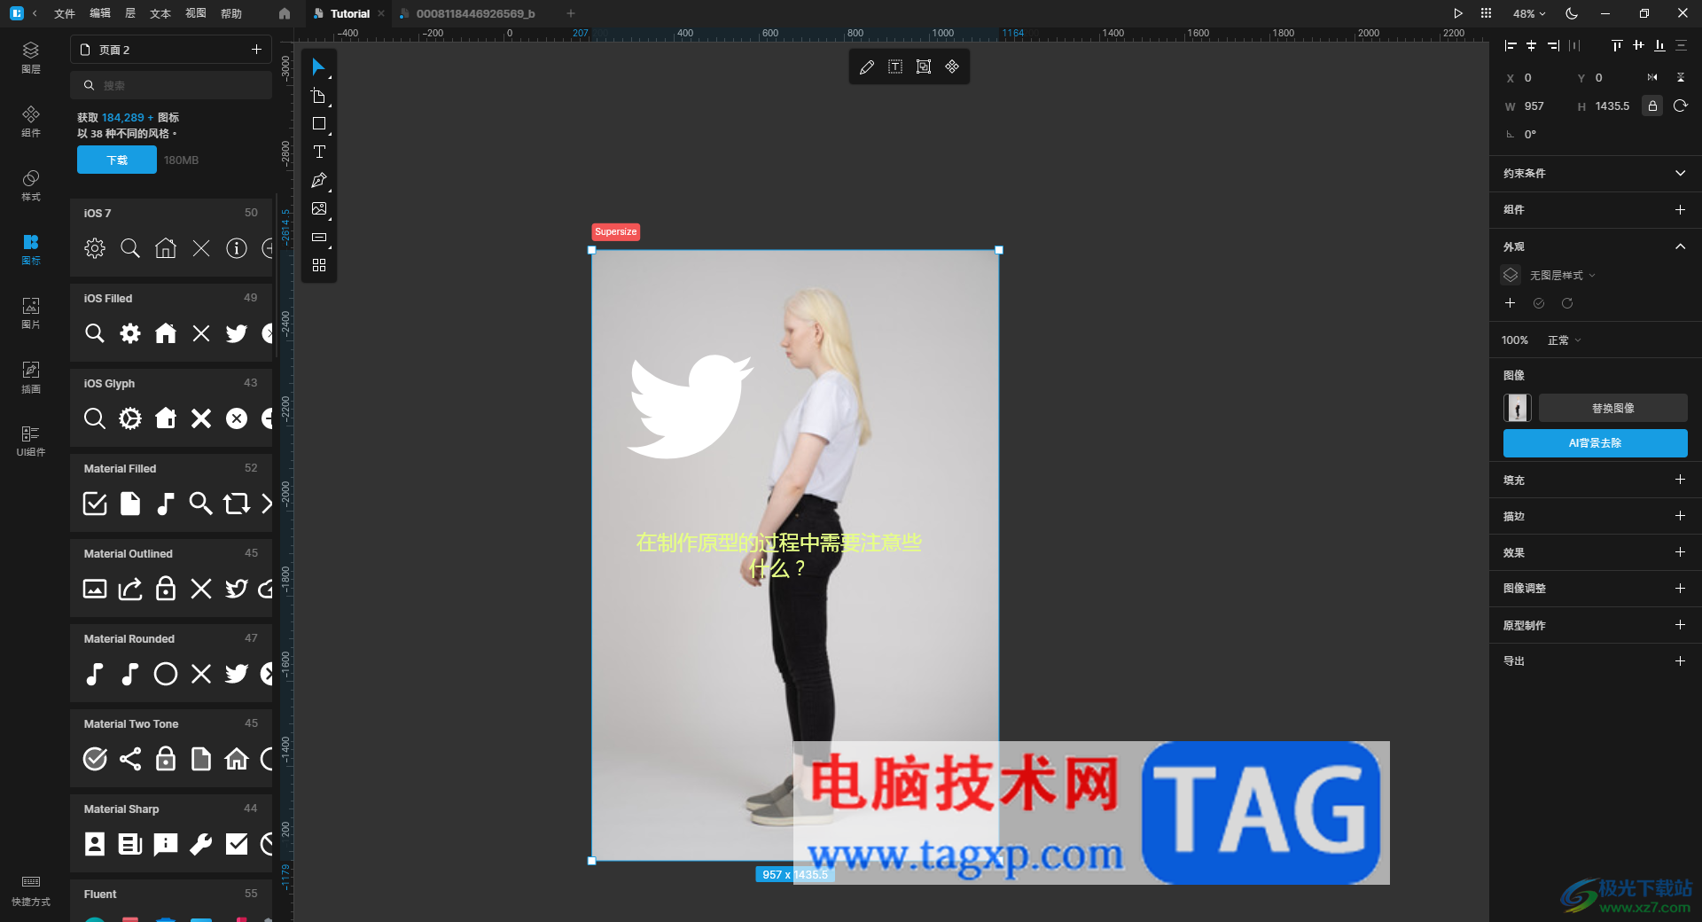Image resolution: width=1702 pixels, height=922 pixels.
Task: Open the 视图 (View) menu
Action: tap(196, 13)
